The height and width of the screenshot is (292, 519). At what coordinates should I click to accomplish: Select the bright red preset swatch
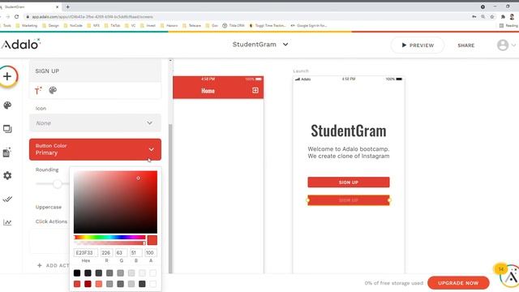pos(77,284)
